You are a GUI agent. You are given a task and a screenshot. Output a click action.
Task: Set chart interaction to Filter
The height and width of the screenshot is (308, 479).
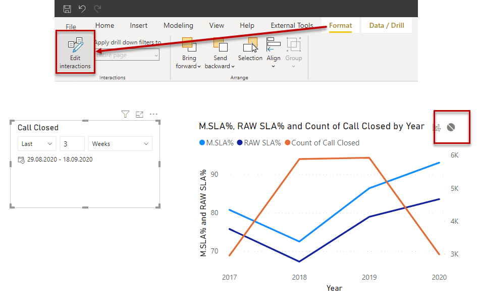coord(437,127)
